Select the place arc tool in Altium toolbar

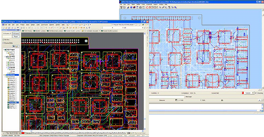[x=79, y=28]
